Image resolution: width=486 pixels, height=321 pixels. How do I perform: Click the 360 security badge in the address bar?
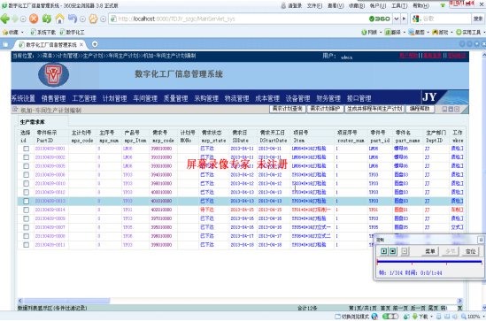click(x=380, y=19)
